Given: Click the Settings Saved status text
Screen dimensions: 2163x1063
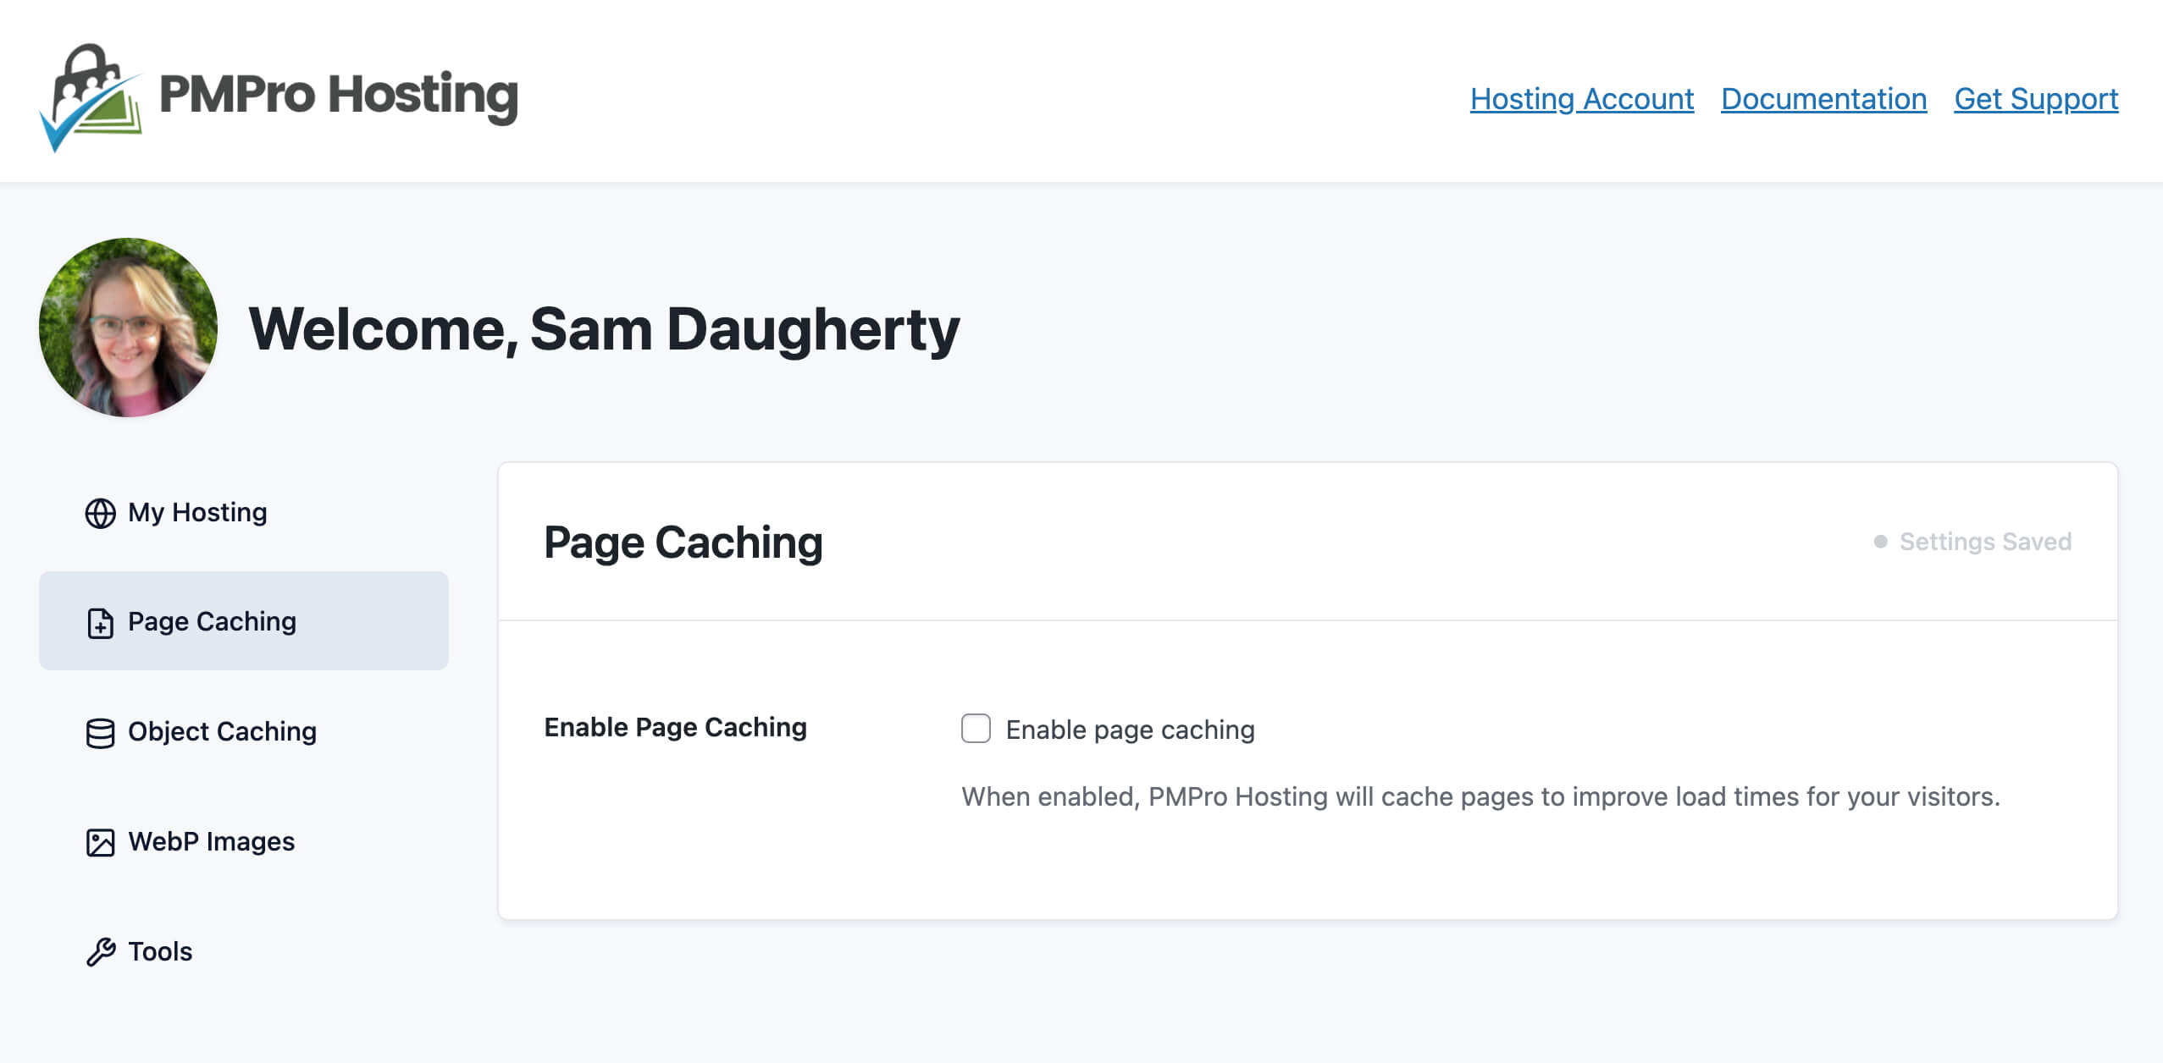Looking at the screenshot, I should [1985, 542].
